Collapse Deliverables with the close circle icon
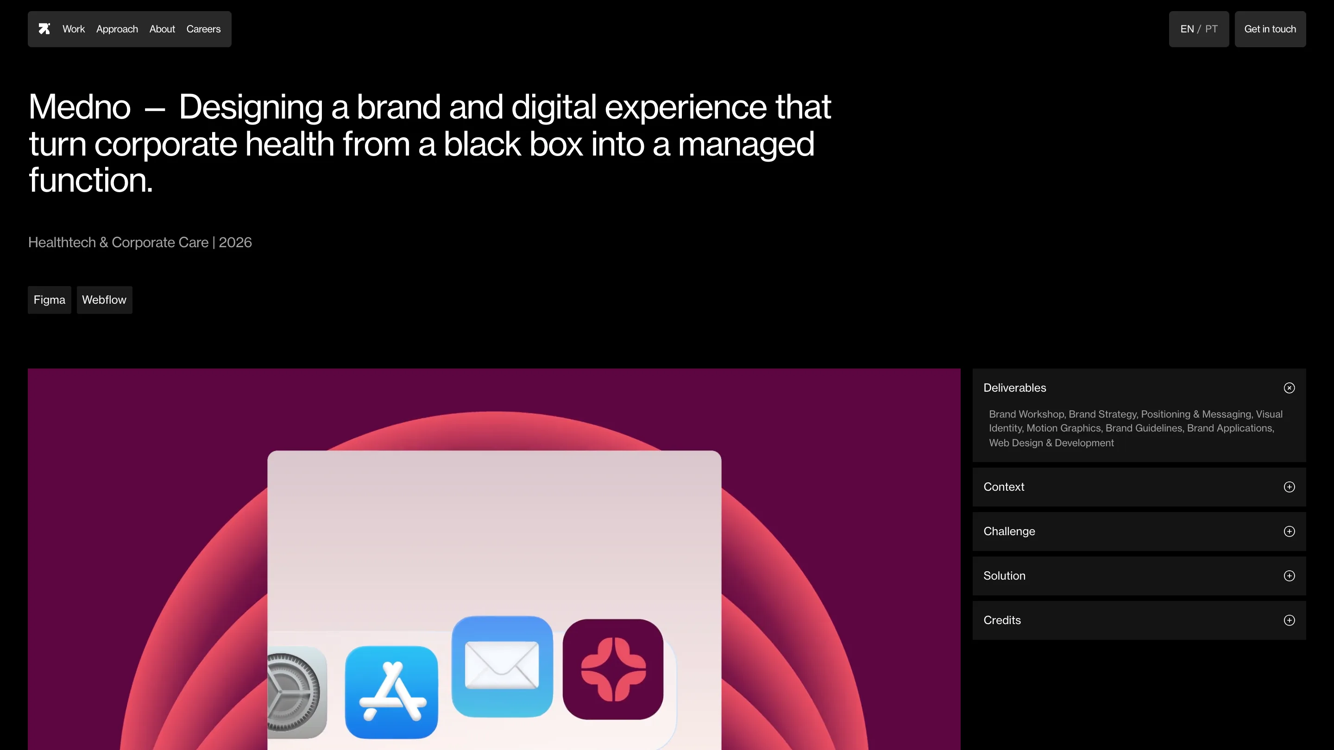The height and width of the screenshot is (750, 1334). [1289, 387]
